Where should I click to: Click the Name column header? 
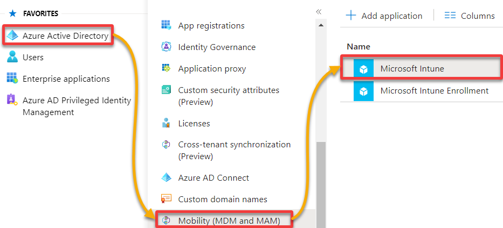359,47
